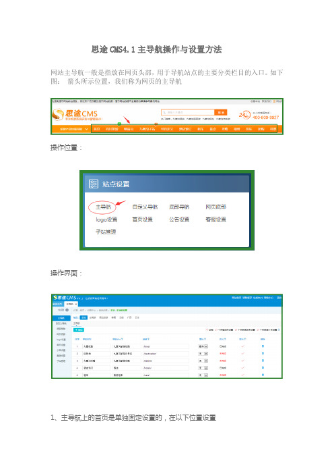Open the dropdown in table row 1

[x=203, y=346]
